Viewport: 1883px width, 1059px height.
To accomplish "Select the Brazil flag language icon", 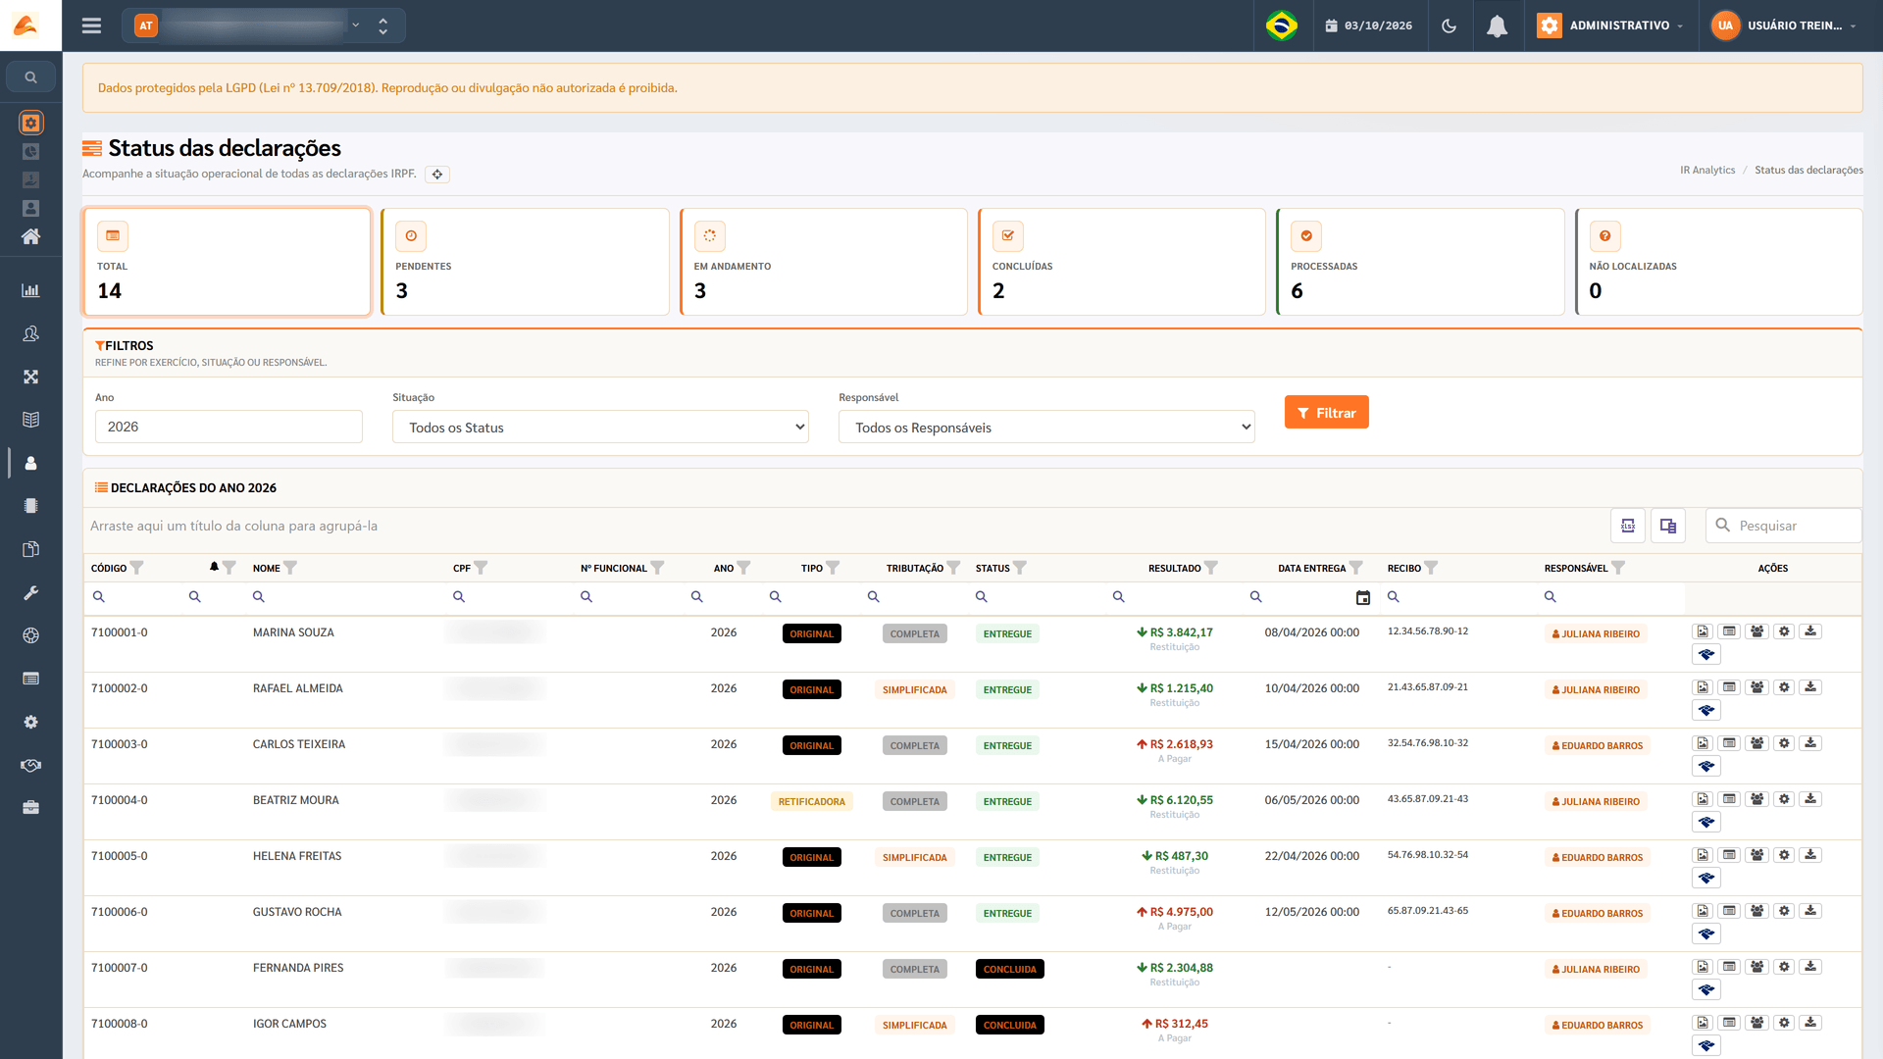I will (x=1282, y=25).
